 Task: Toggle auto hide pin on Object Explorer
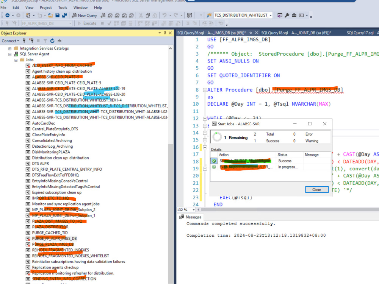[x=165, y=33]
